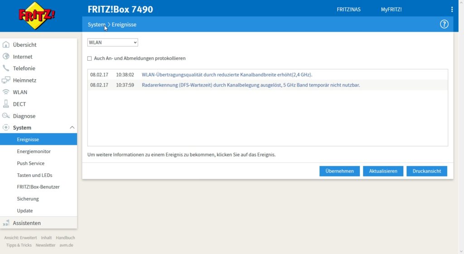Select Push Service menu entry
The width and height of the screenshot is (464, 254).
pyautogui.click(x=31, y=163)
